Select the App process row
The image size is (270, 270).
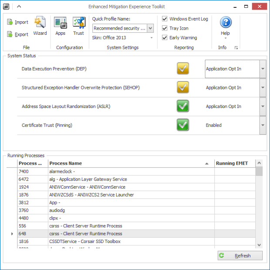136,202
